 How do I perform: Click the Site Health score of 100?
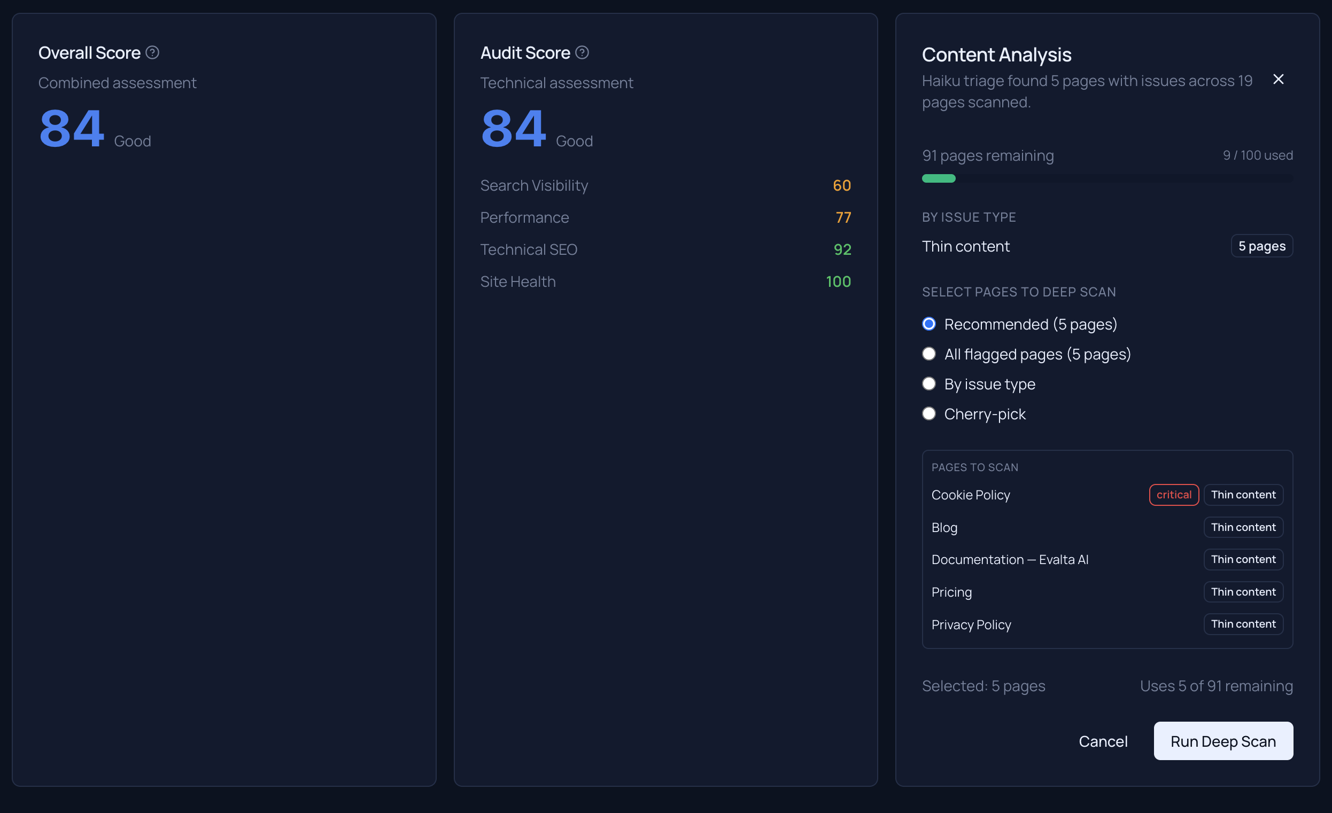pos(838,281)
